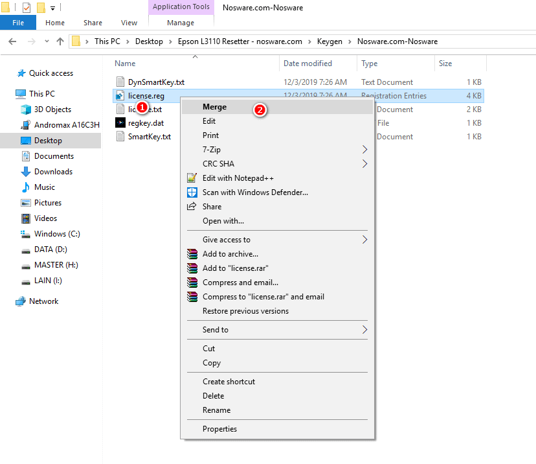Select the SmartKey.txt file
The image size is (536, 464).
coord(150,137)
